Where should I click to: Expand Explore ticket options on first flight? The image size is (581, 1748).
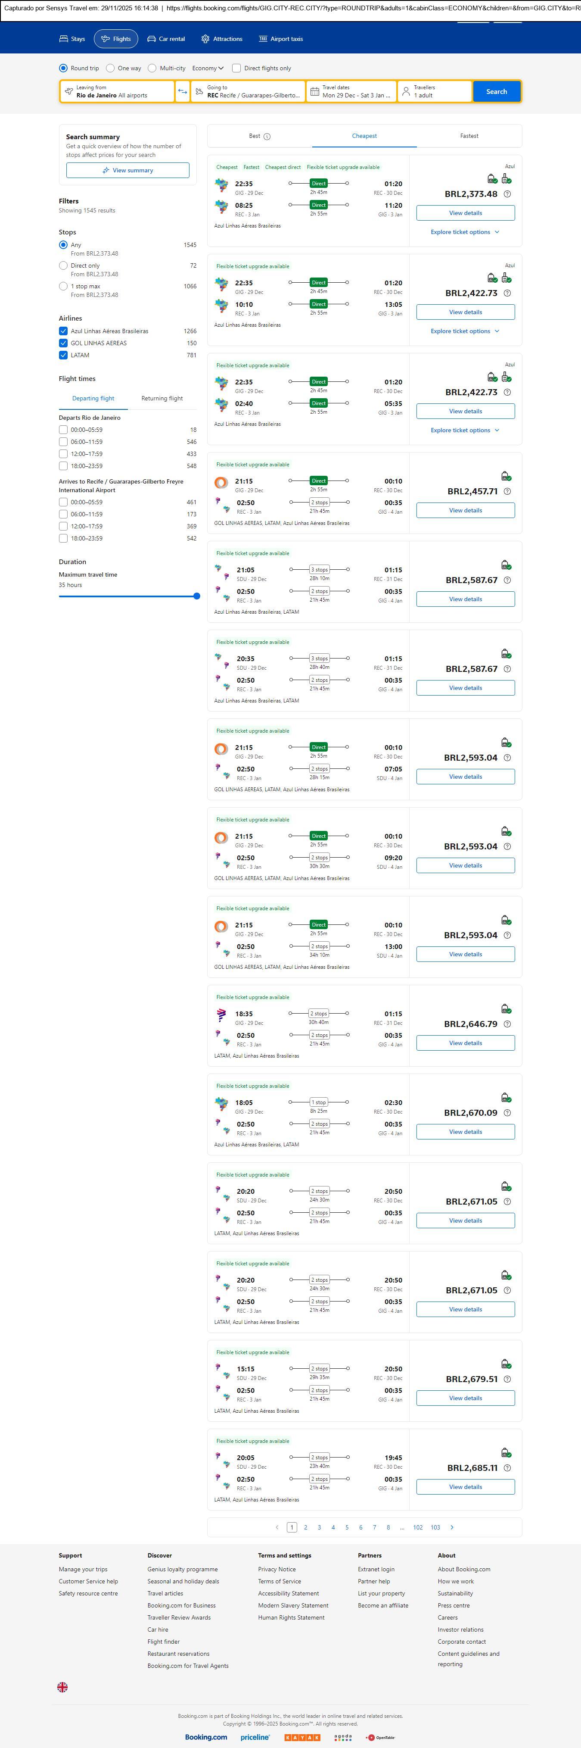click(x=465, y=232)
